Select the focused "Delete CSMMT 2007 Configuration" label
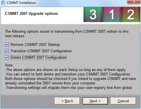Viewport: 141px width, 109px height. (x=38, y=58)
